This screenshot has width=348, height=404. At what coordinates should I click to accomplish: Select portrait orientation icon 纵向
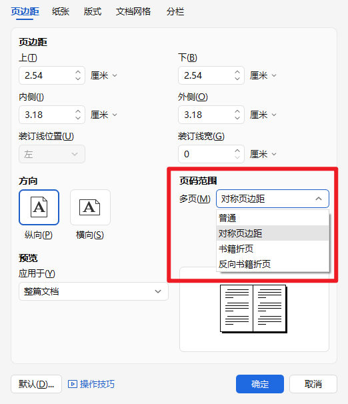tap(39, 207)
